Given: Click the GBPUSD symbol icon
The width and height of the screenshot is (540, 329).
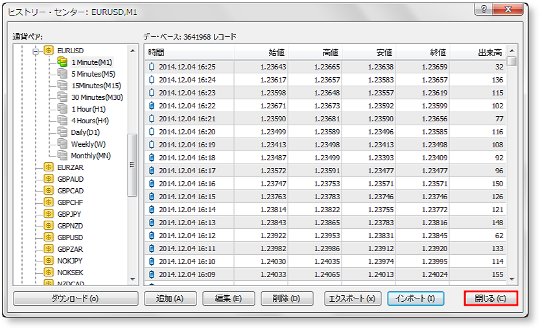Looking at the screenshot, I should (49, 238).
